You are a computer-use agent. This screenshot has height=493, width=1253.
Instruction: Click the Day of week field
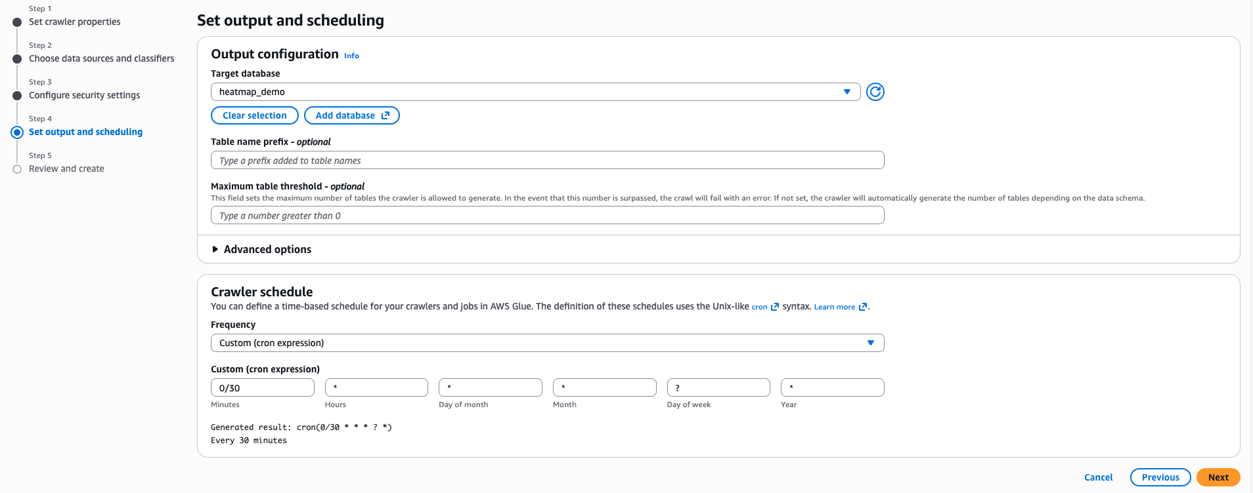(x=718, y=388)
